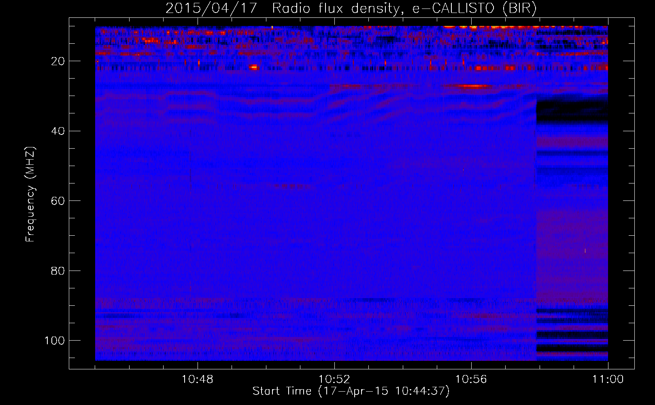Click the plot title '2015/04/17 Radio flux density'
Image resolution: width=655 pixels, height=405 pixels.
351,9
